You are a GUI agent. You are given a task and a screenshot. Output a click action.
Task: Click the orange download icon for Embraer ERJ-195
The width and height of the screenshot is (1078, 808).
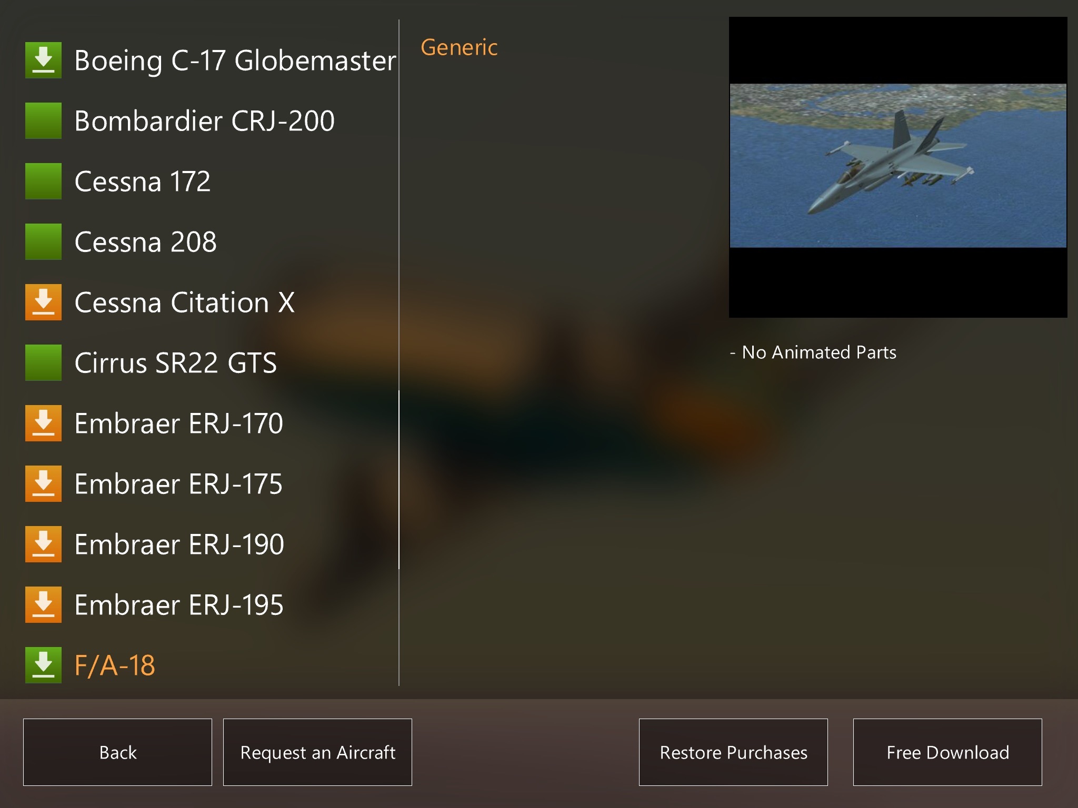point(43,604)
